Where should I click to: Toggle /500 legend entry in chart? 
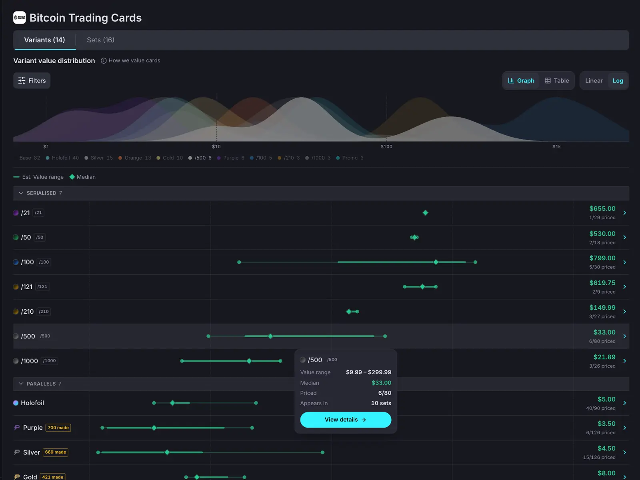click(x=200, y=158)
